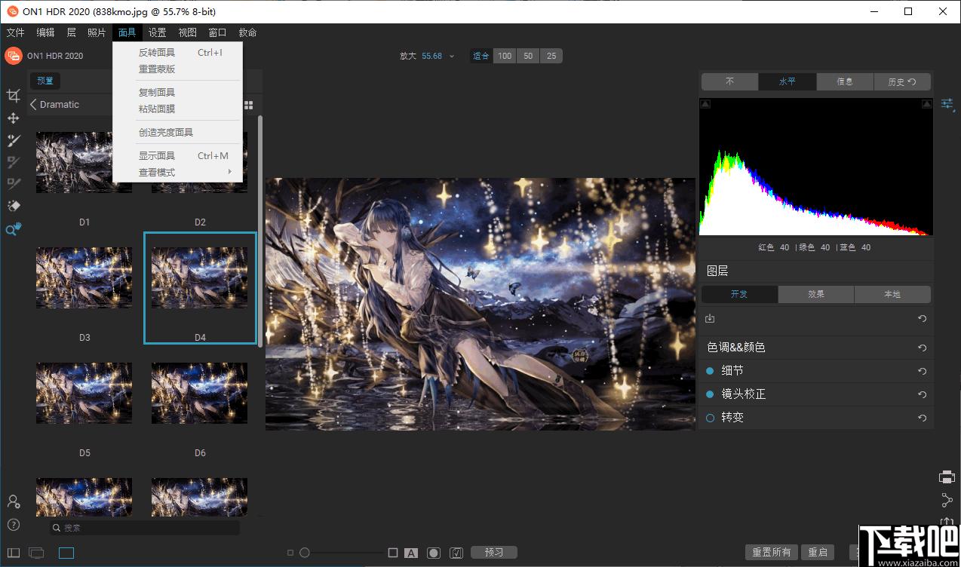Switch to the 信息 tab
The image size is (961, 567).
coord(845,81)
